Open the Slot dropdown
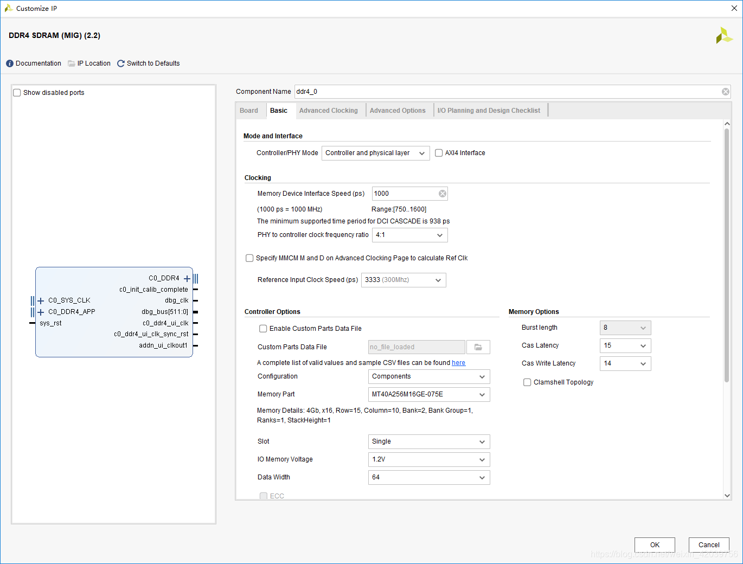Viewport: 743px width, 564px height. (429, 441)
